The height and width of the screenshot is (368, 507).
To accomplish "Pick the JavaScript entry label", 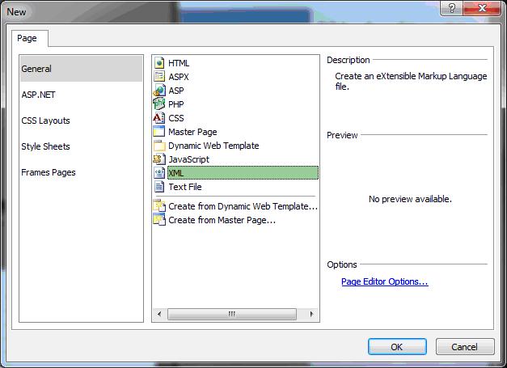I will [x=189, y=159].
